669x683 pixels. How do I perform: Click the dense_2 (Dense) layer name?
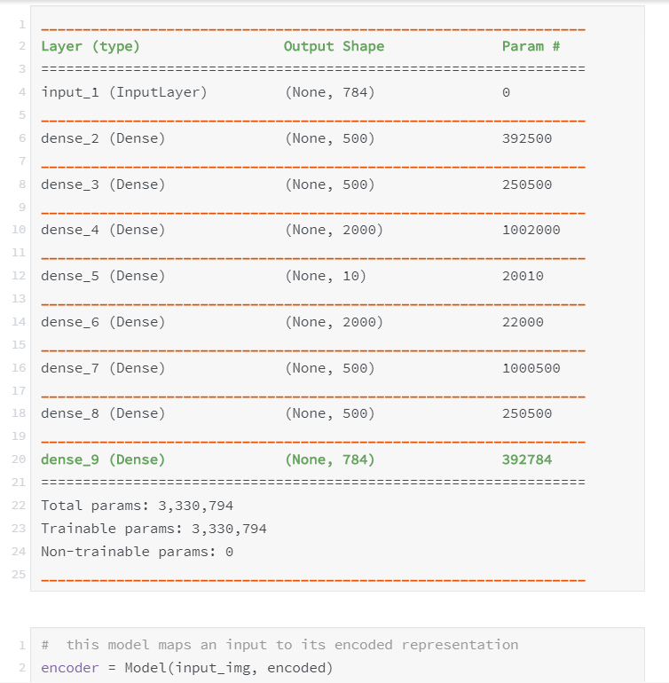(103, 138)
